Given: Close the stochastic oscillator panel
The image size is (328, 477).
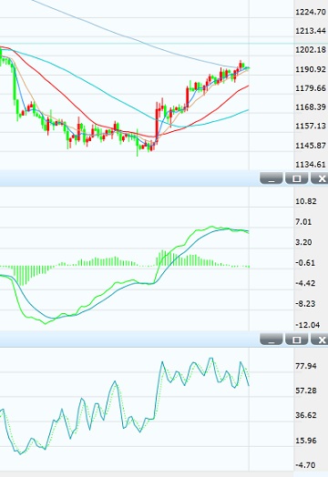Looking at the screenshot, I should coord(320,339).
